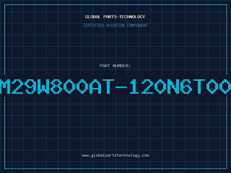This screenshot has width=231, height=173.
Task: Click the word CERTIFIED in the subtitle
Action: tap(94, 25)
